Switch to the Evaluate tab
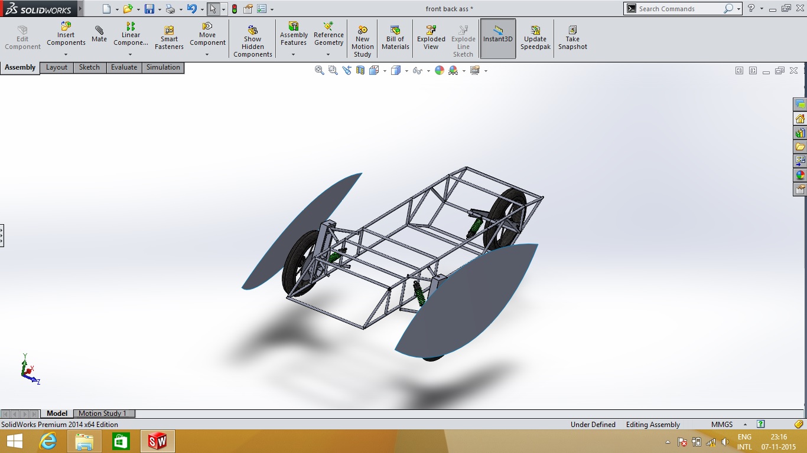The image size is (807, 453). tap(124, 67)
